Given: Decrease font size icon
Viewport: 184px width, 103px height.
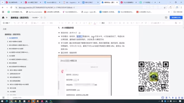Looking at the screenshot, I should (73, 23).
